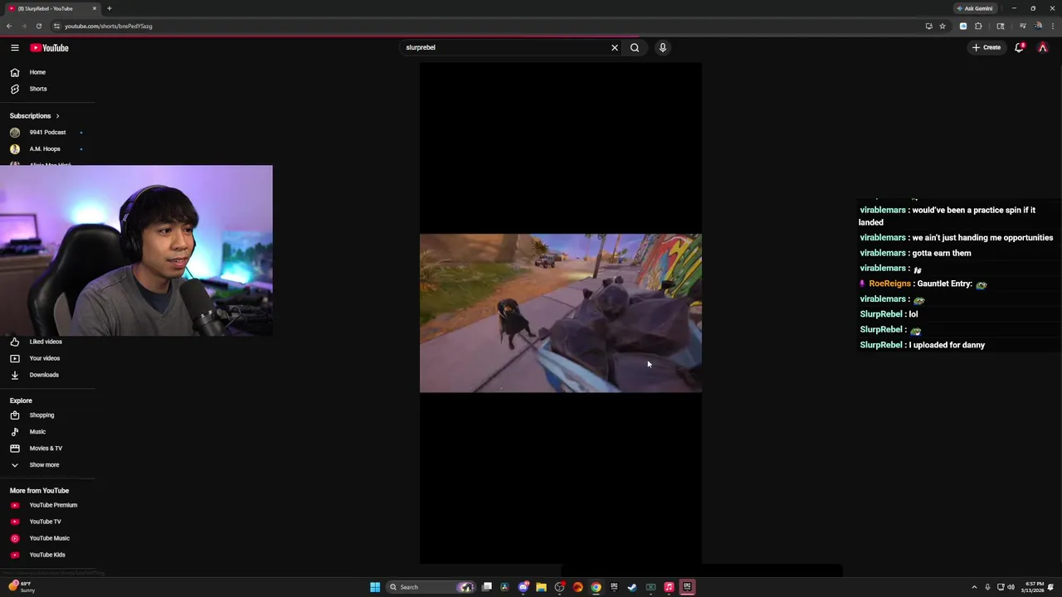
Task: Open the weather widget showing Sunny
Action: click(x=22, y=587)
